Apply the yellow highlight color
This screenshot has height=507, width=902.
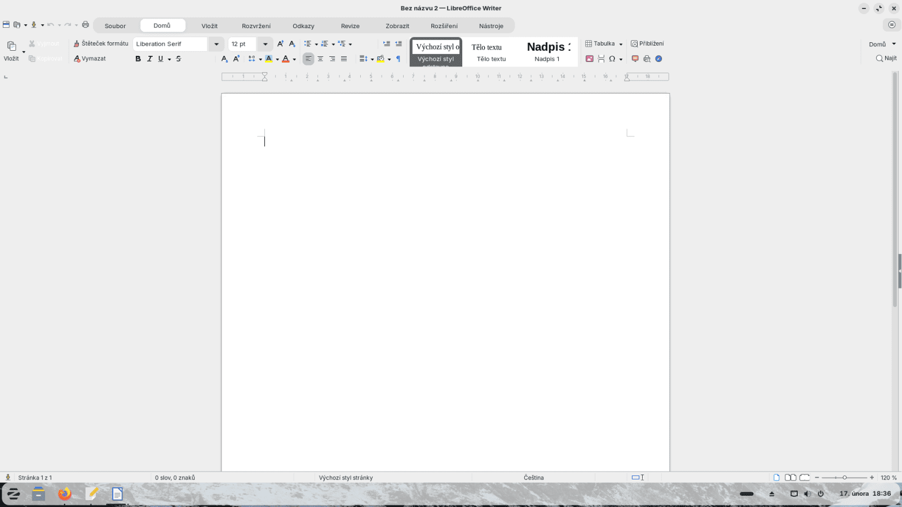pos(269,59)
